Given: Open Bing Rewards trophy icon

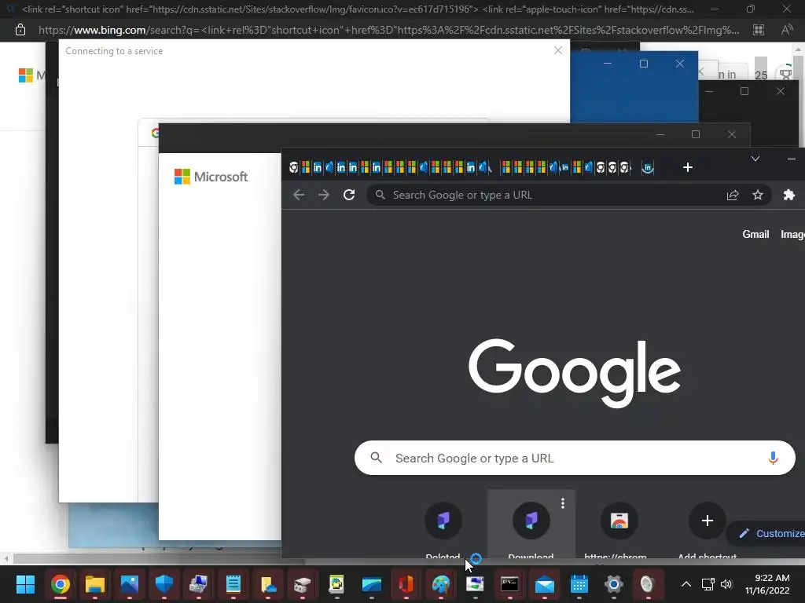Looking at the screenshot, I should [x=785, y=75].
